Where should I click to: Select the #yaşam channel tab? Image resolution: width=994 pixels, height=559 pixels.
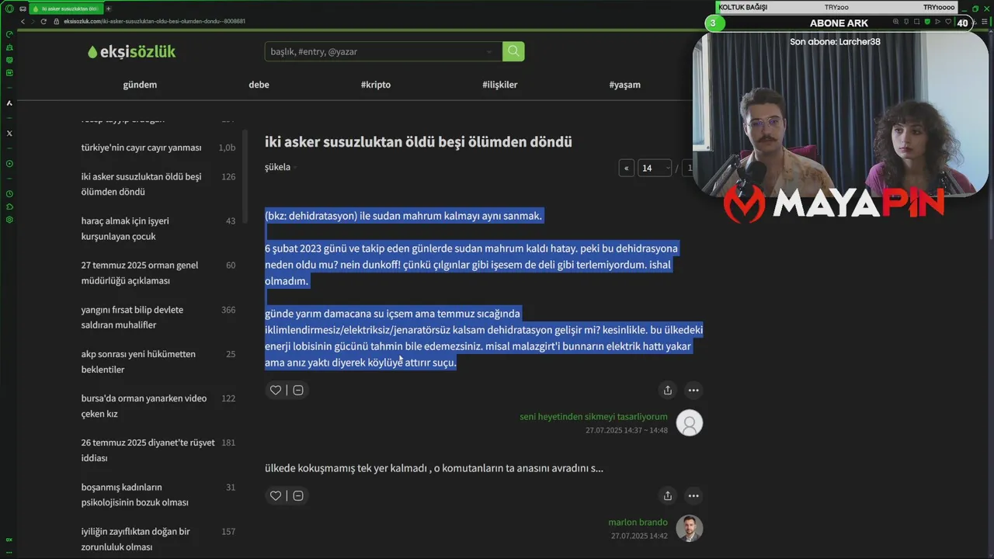pyautogui.click(x=625, y=85)
